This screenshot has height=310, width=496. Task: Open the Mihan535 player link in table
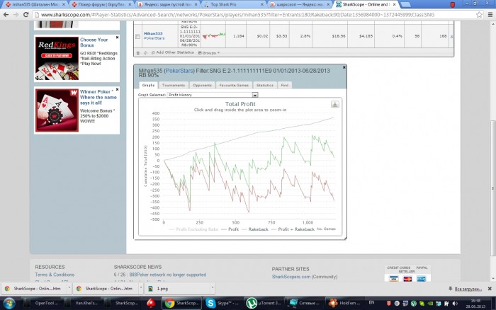(x=153, y=33)
